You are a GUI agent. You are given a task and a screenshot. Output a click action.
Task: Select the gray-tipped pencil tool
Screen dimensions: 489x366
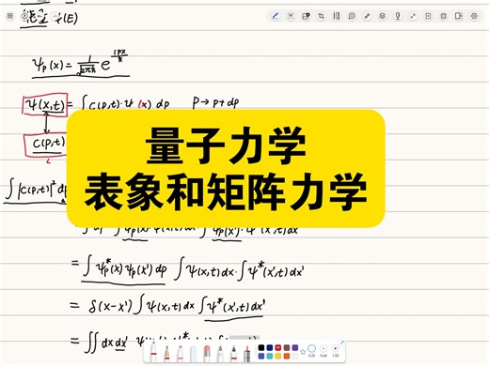pos(220,354)
